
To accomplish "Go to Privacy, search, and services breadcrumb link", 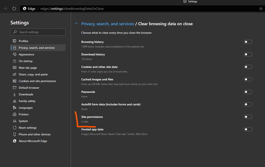I will 107,24.
